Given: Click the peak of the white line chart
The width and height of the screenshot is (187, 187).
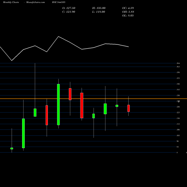Looking at the screenshot, I should click(x=58, y=37).
